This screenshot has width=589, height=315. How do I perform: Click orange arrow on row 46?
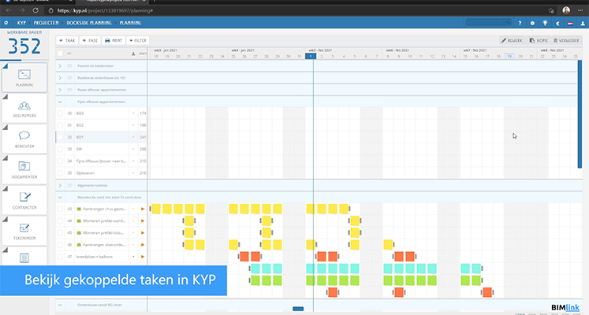pyautogui.click(x=143, y=245)
